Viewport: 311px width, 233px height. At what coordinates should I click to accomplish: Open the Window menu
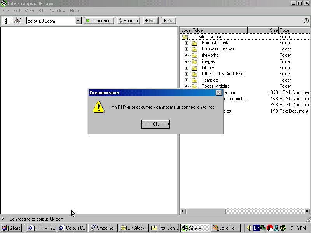[58, 11]
